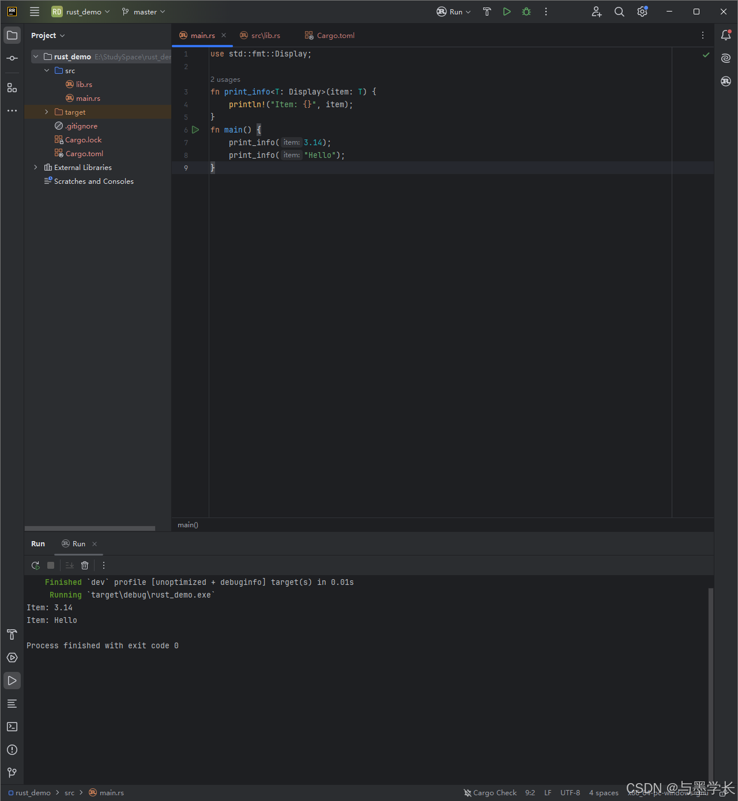The width and height of the screenshot is (738, 801).
Task: Click 4 spaces indent setting
Action: (x=604, y=792)
